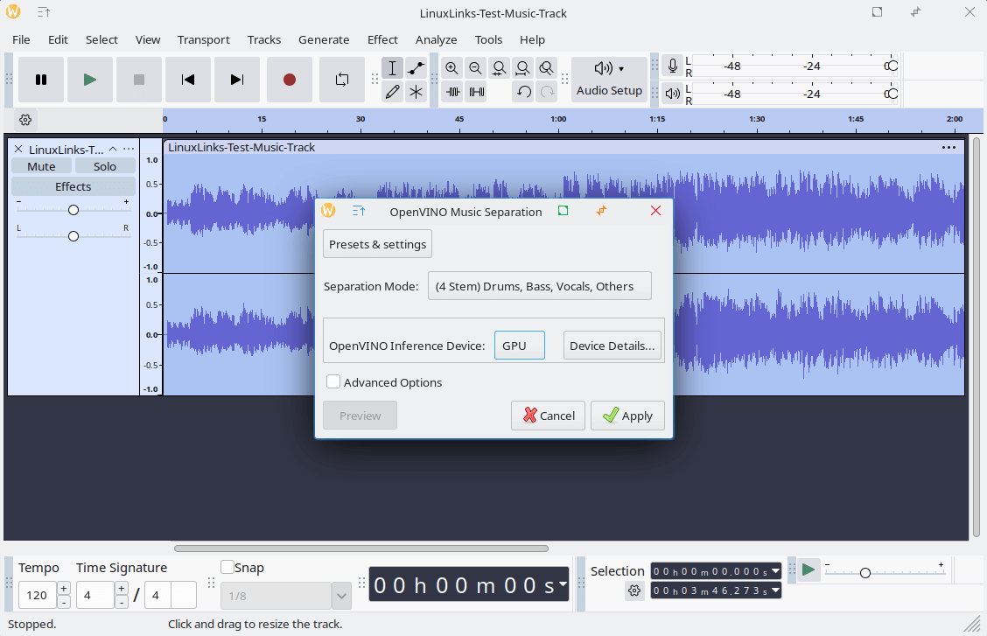This screenshot has width=987, height=636.
Task: Open the File menu
Action: point(21,39)
